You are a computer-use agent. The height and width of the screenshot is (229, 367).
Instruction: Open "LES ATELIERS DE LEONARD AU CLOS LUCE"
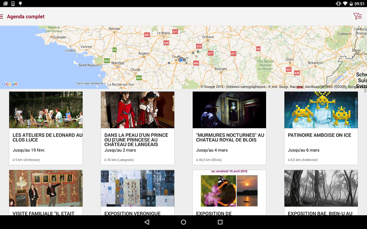pos(48,137)
